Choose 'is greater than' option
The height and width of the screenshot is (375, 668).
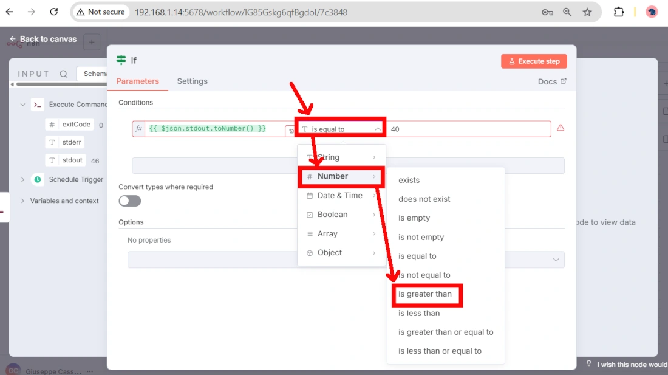(x=425, y=294)
